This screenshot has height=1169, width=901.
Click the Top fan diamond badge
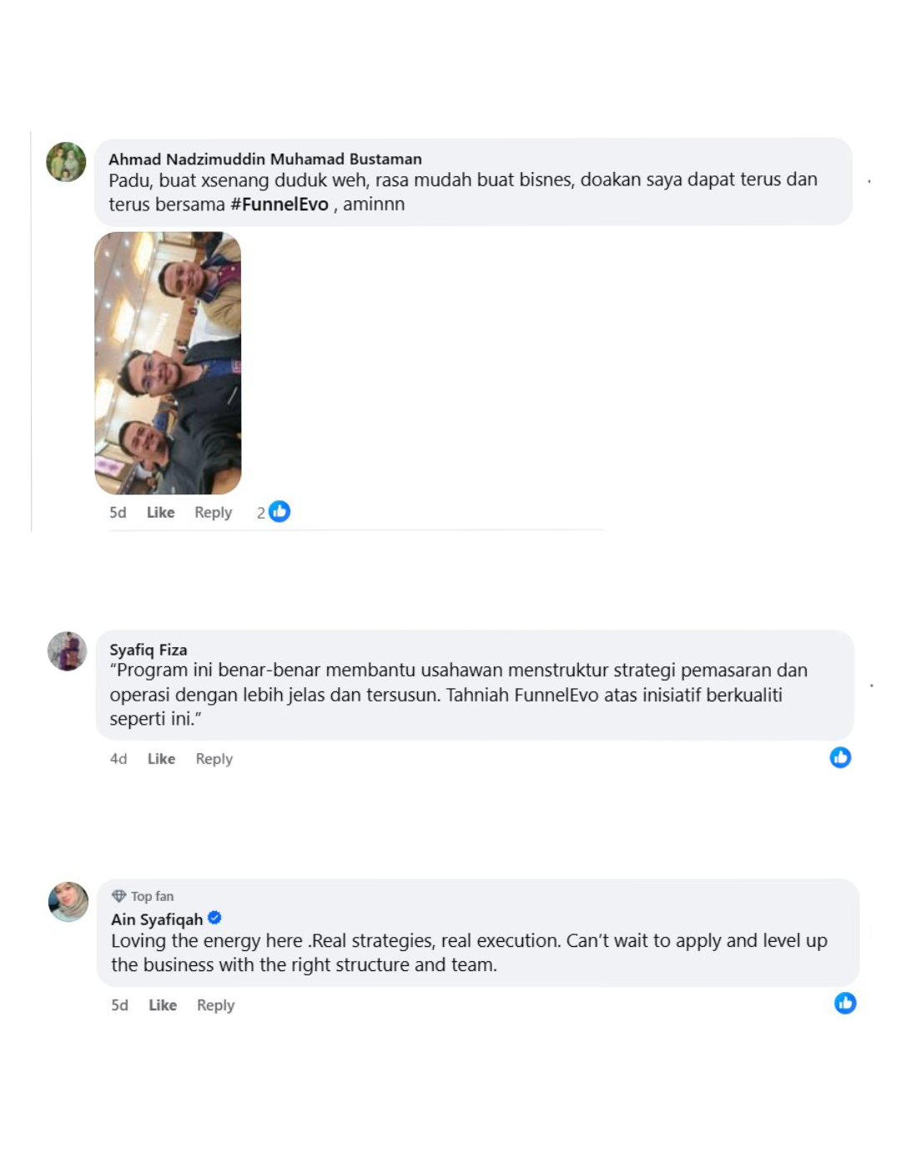point(119,896)
